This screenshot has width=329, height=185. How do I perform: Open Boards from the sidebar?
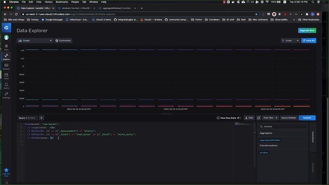[6, 66]
